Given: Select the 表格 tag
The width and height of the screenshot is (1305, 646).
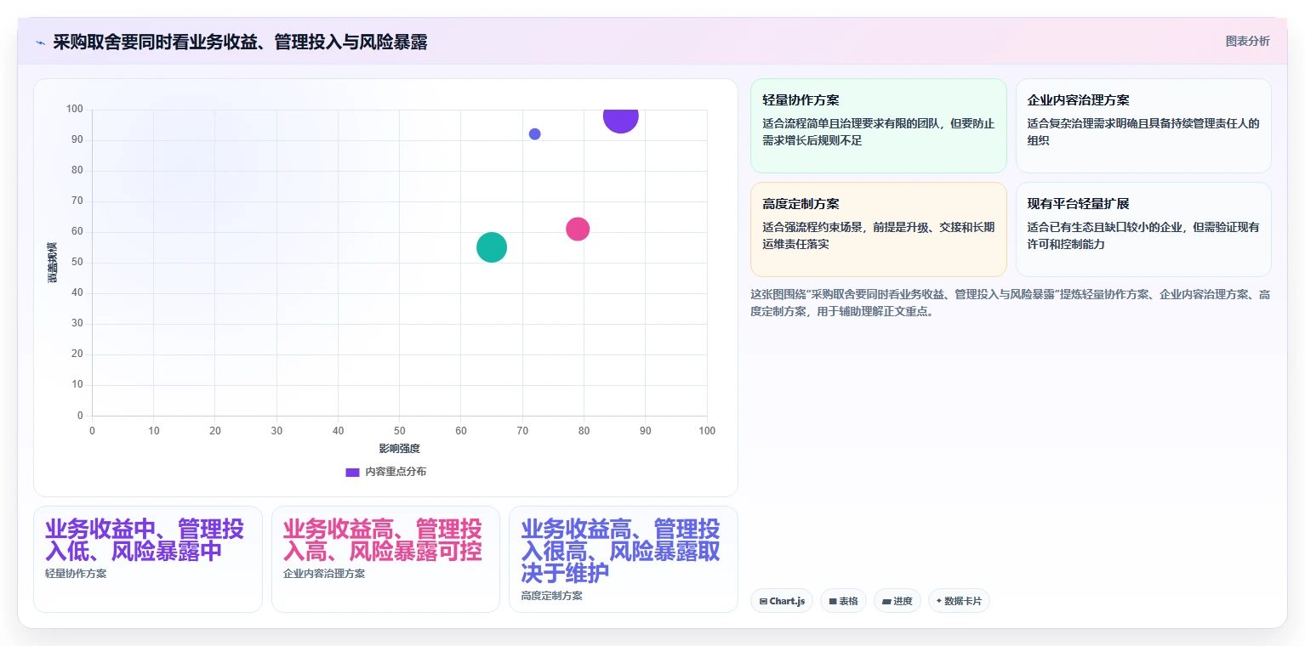Looking at the screenshot, I should coord(843,601).
